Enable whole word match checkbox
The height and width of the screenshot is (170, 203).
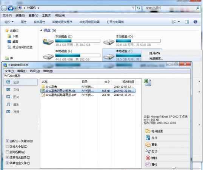click(x=7, y=152)
